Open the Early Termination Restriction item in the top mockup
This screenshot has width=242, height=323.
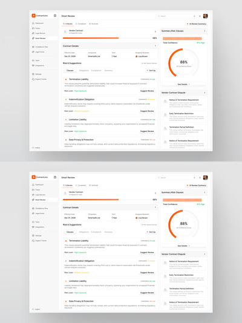pos(183,116)
